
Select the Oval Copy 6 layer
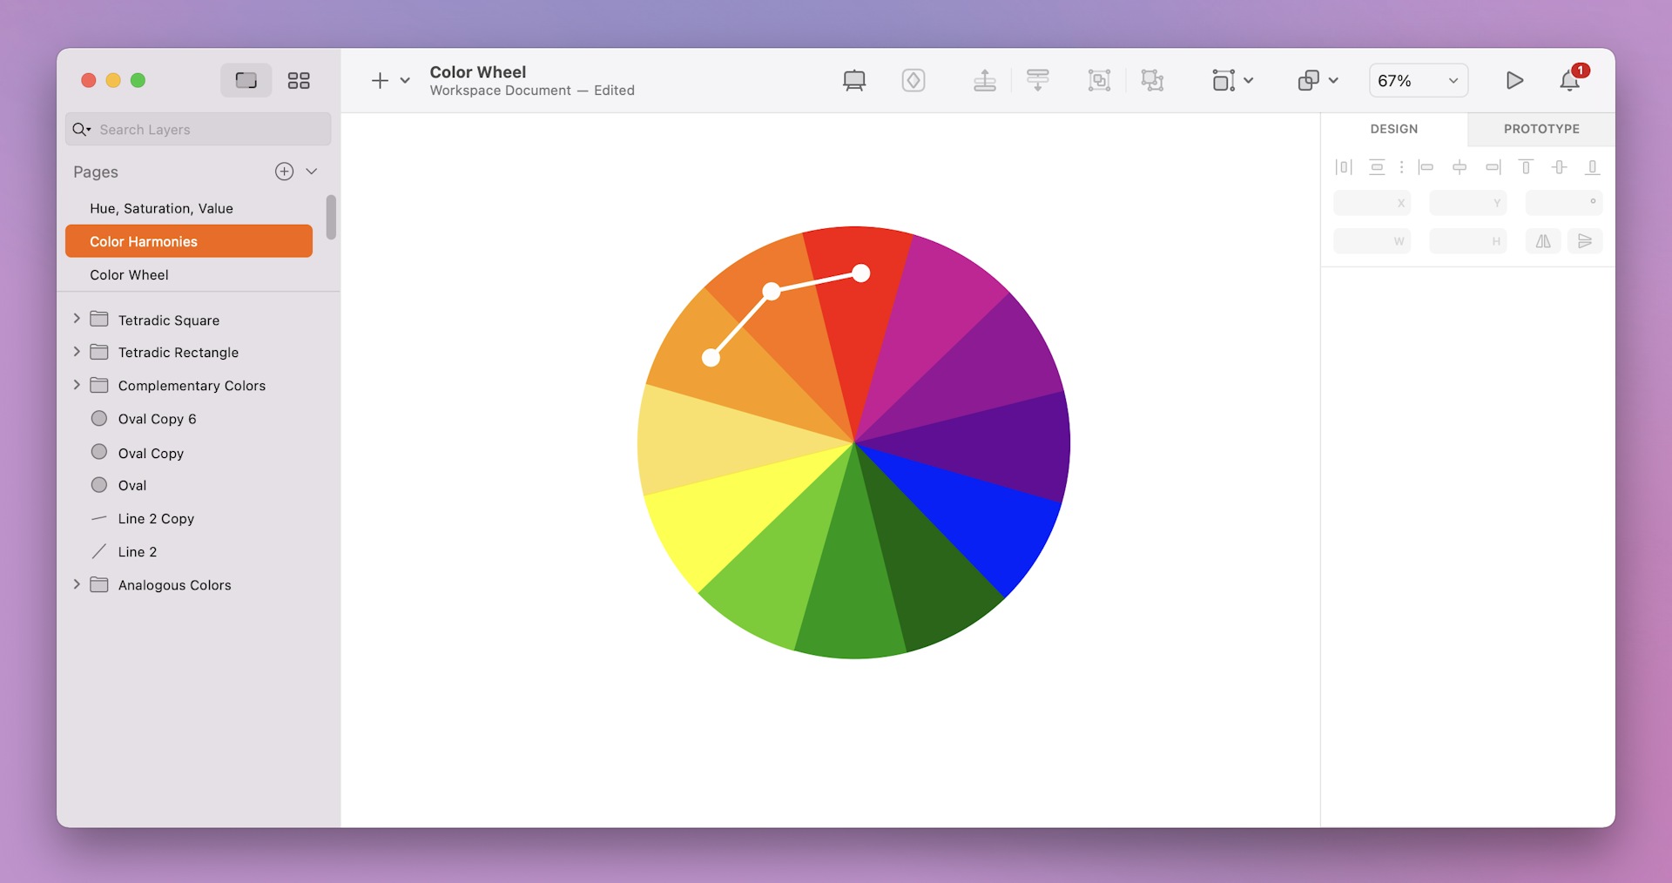coord(157,418)
